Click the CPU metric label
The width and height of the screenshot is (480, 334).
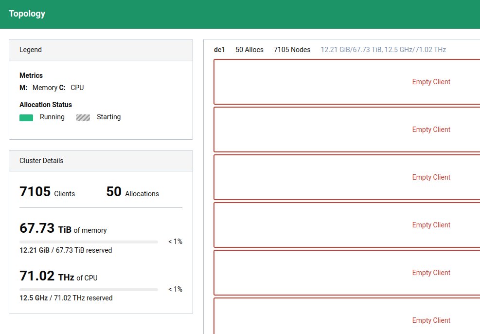[77, 88]
